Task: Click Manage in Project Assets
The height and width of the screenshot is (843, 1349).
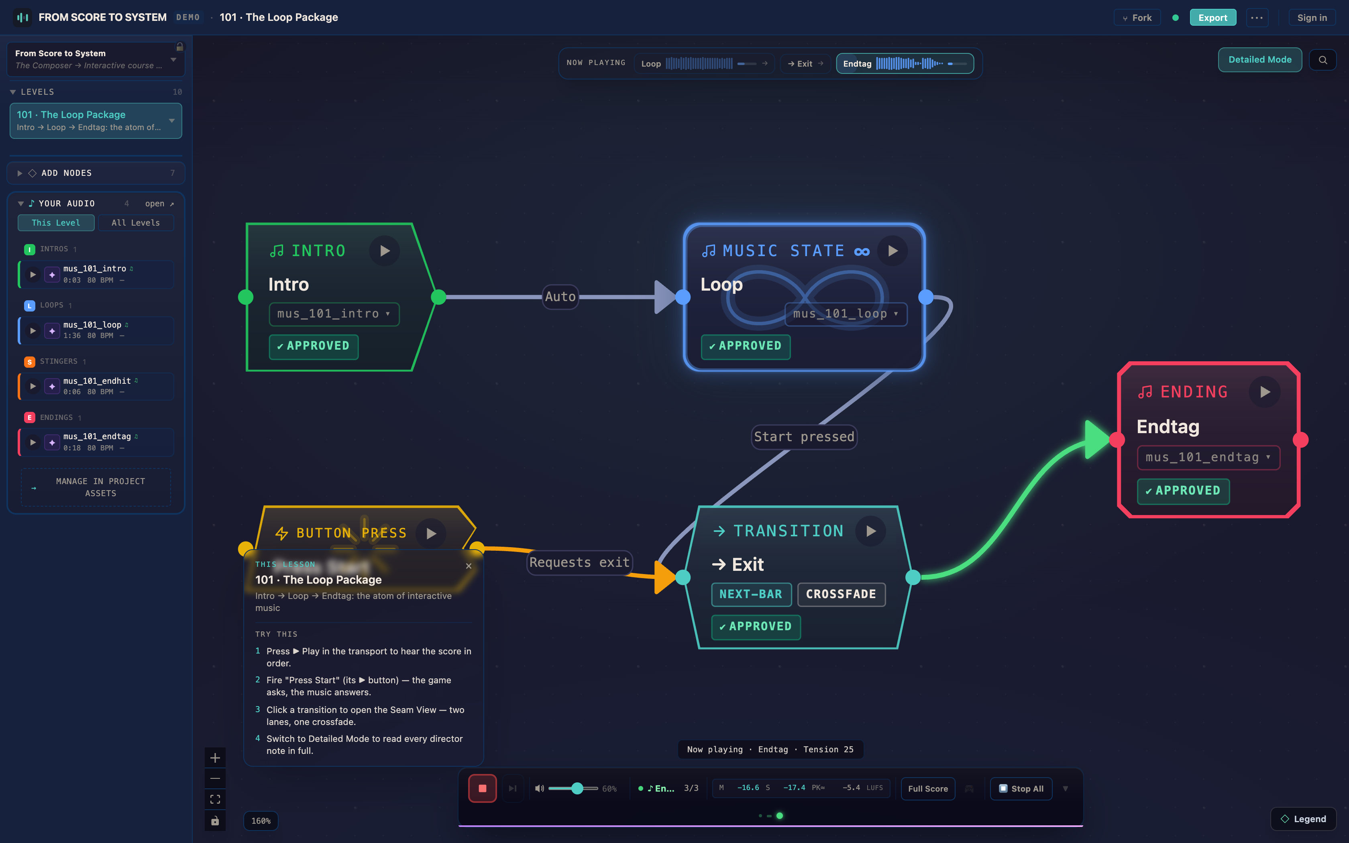Action: pyautogui.click(x=96, y=487)
